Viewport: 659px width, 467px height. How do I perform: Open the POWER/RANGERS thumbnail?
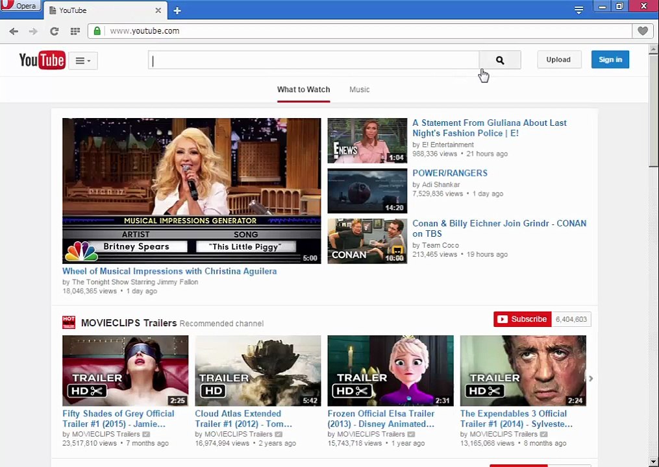[x=367, y=191]
